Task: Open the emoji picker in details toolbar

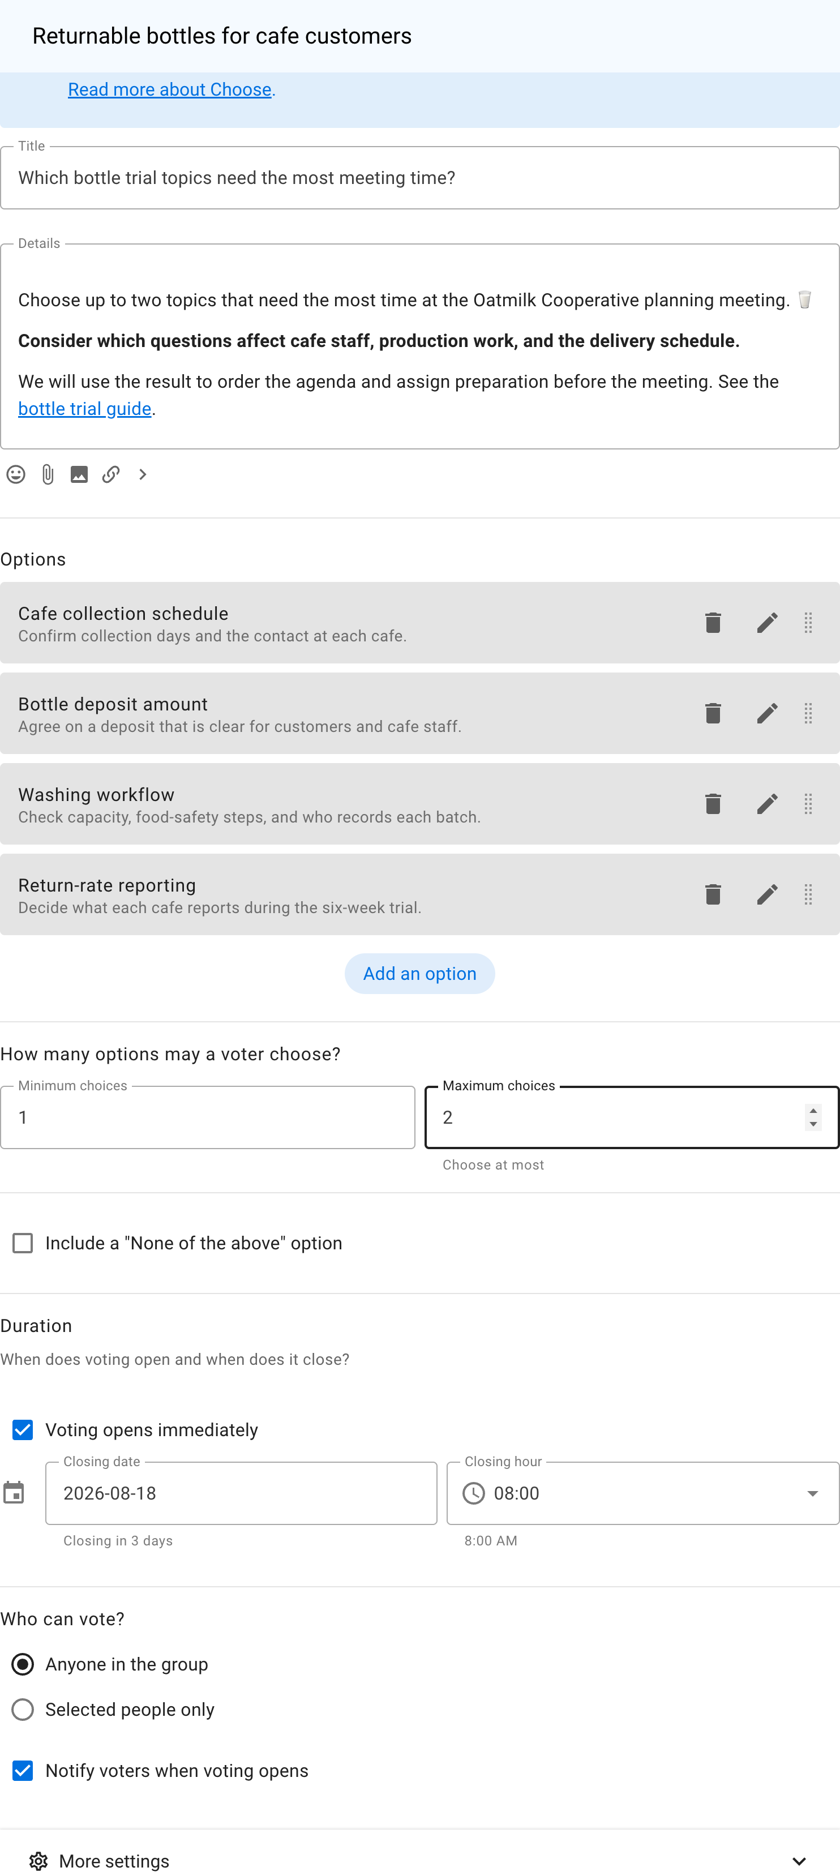Action: (16, 475)
